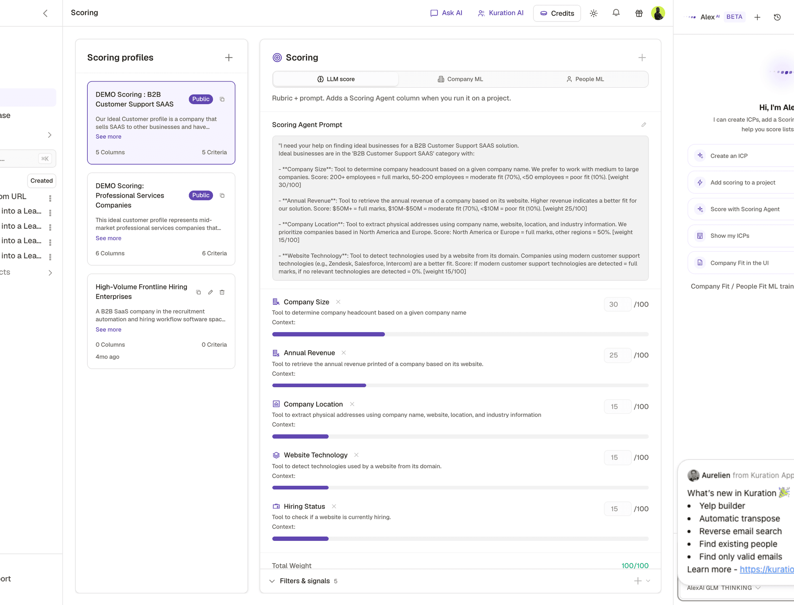Select Professional Services Companies scoring profile
The image size is (794, 605).
tap(161, 219)
